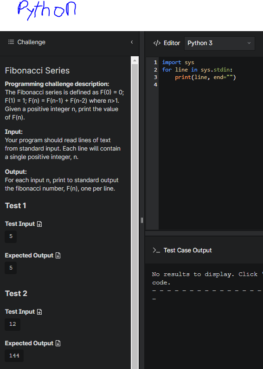Click the 'Programming challenge description:' label
Viewport: 263px width, 369px height.
(57, 84)
